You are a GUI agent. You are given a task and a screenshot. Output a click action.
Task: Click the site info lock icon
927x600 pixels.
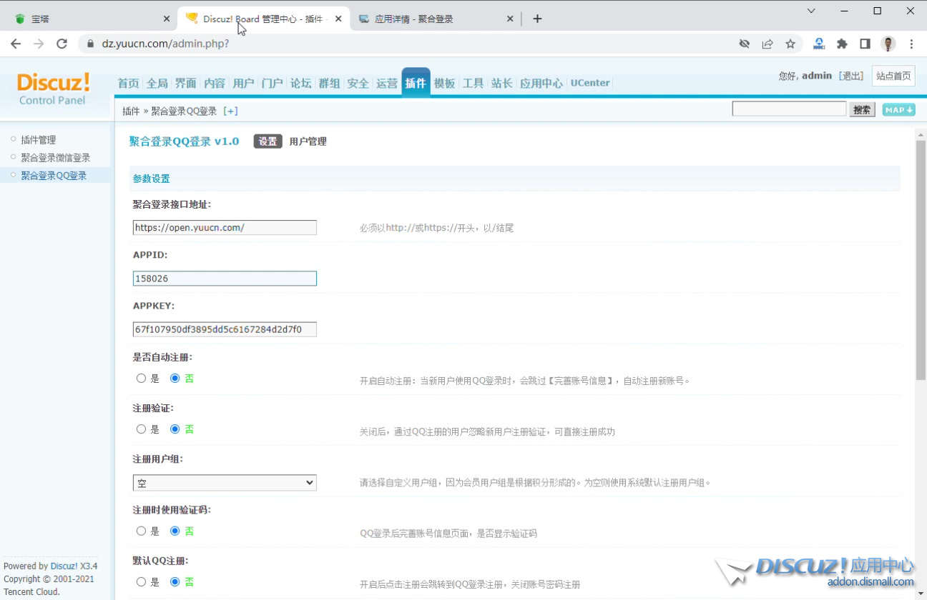point(90,44)
